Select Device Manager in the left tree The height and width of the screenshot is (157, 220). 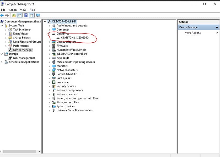[23, 50]
